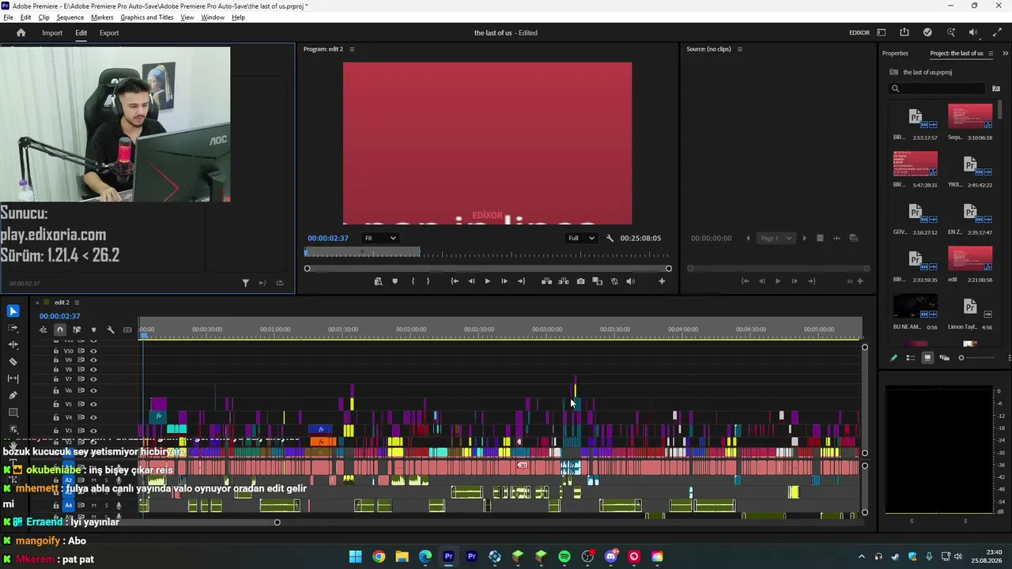Image resolution: width=1012 pixels, height=569 pixels.
Task: Switch project panel to freeform view
Action: click(x=945, y=358)
